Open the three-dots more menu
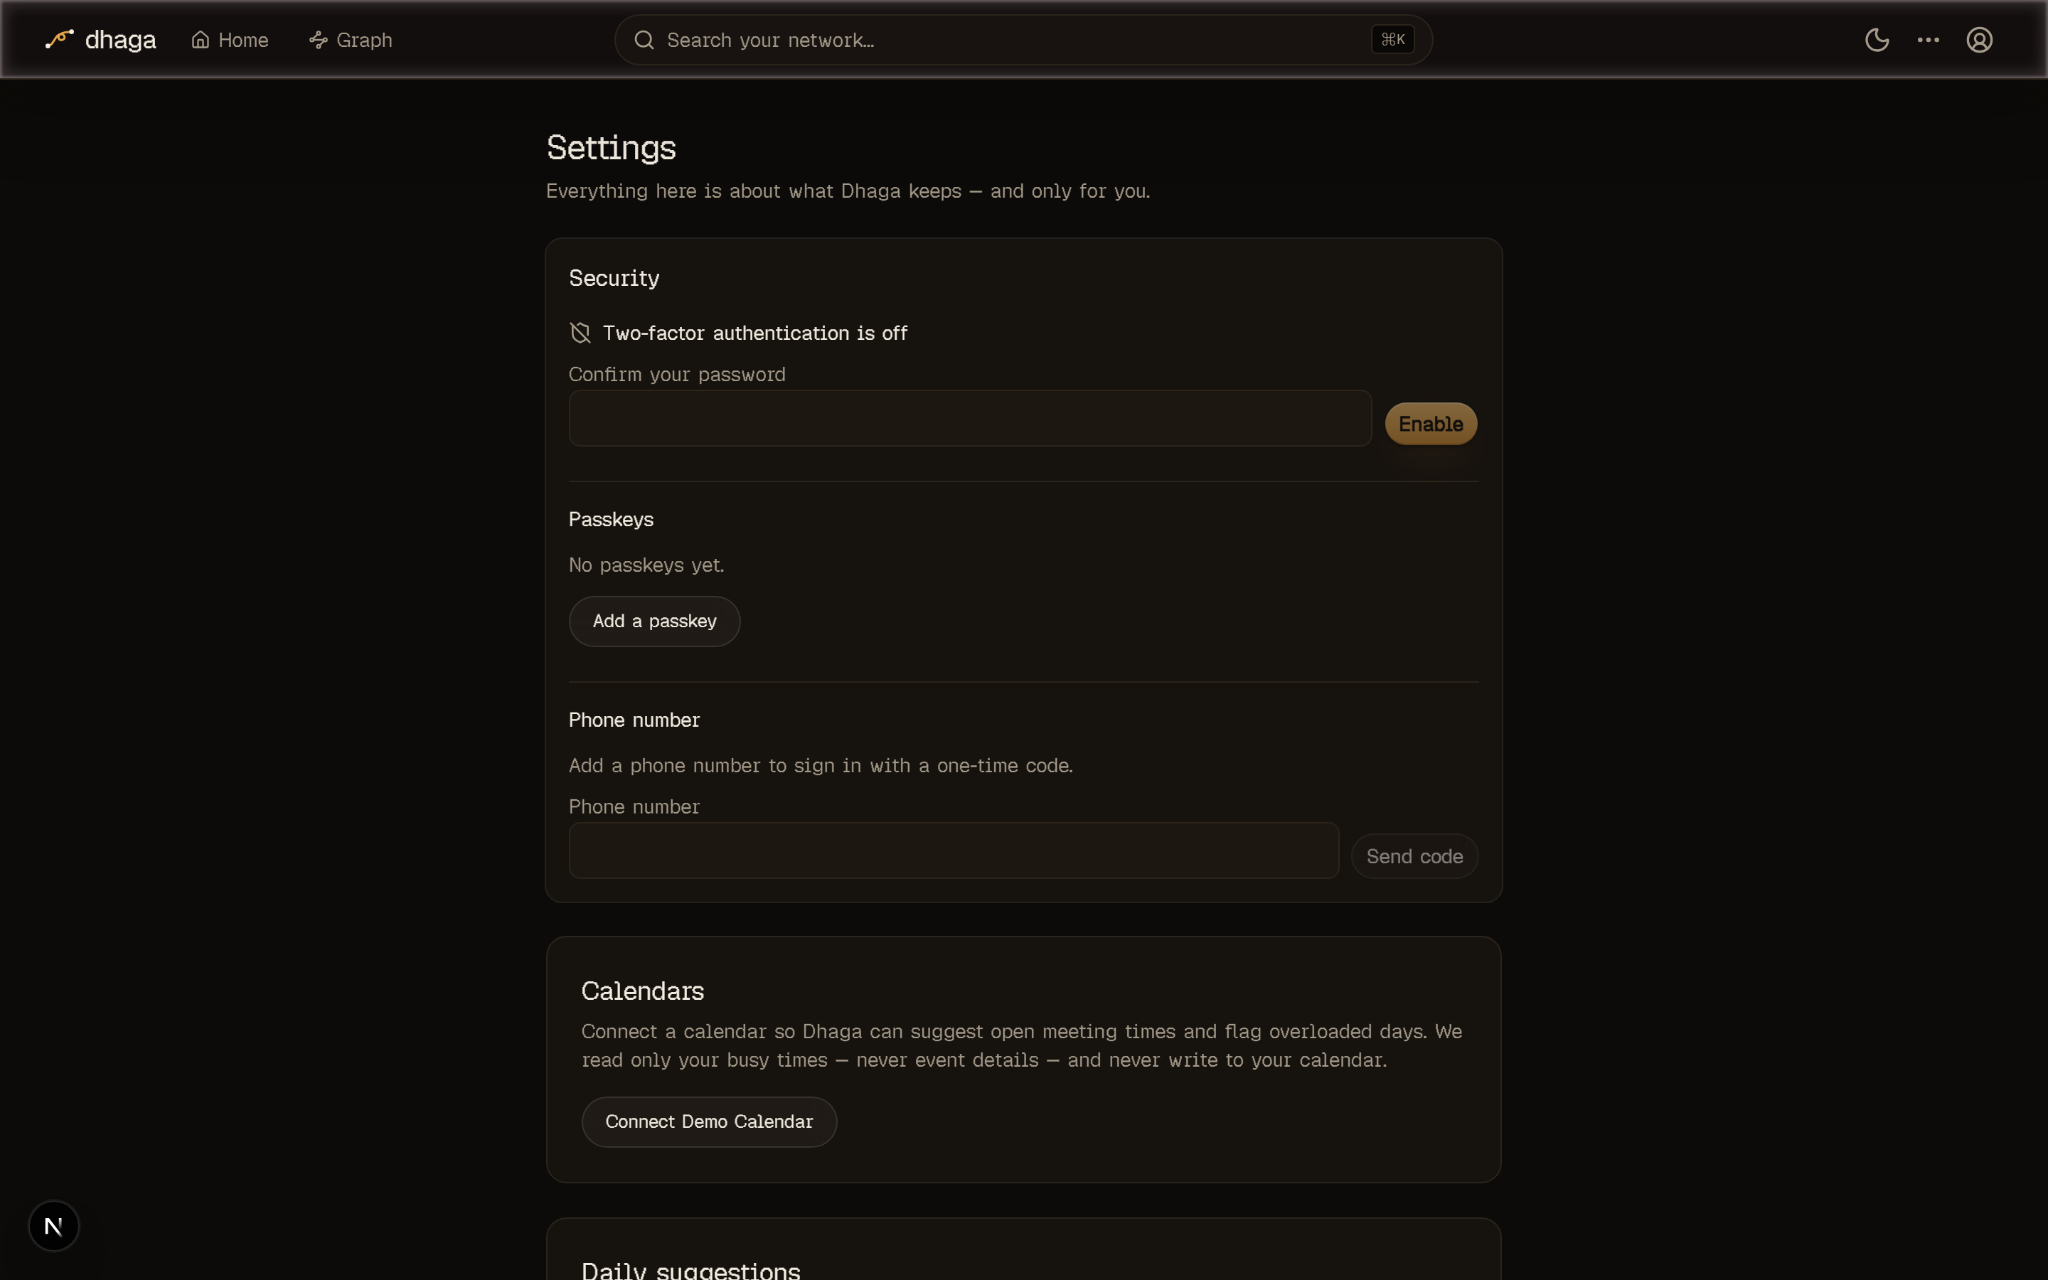Viewport: 2048px width, 1280px height. [x=1928, y=40]
